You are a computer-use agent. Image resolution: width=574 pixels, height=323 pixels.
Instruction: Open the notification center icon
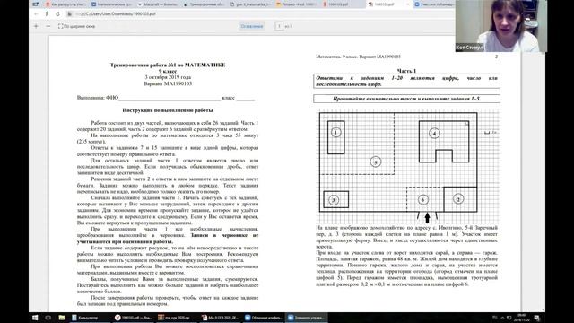(537, 318)
